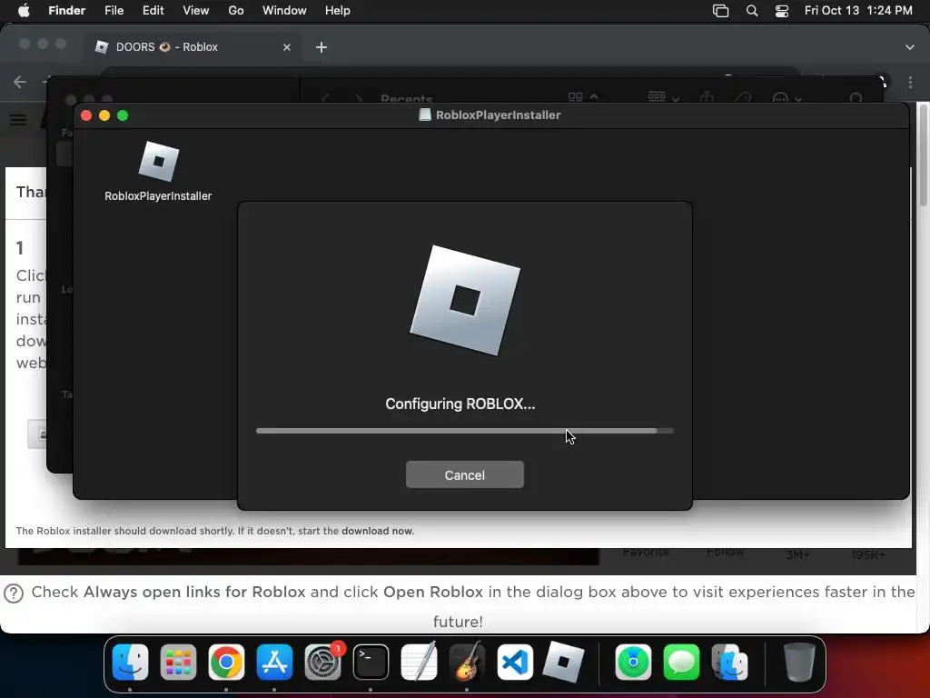Open Migration Assistant from the Dock
This screenshot has height=698, width=930.
pyautogui.click(x=729, y=662)
